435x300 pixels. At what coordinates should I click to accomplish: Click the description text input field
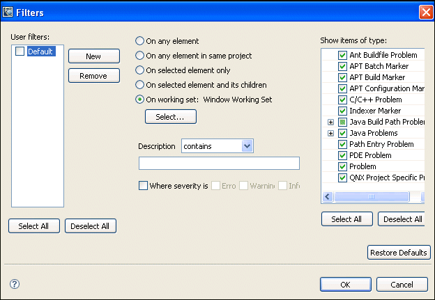219,164
